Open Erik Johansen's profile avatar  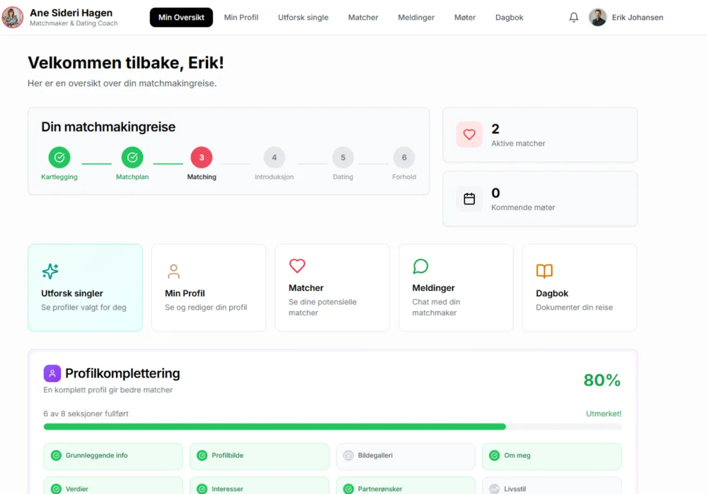[597, 18]
